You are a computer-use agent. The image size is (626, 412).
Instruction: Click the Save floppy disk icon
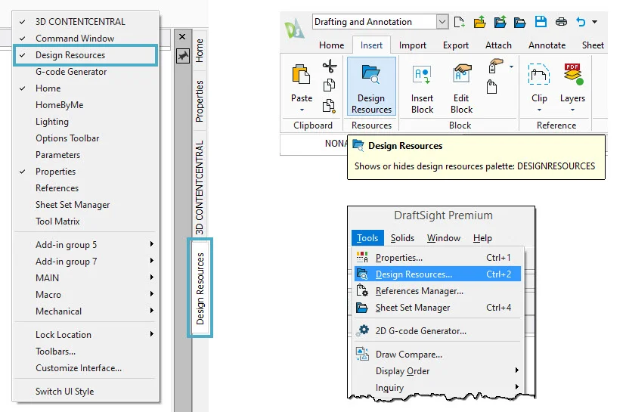541,22
